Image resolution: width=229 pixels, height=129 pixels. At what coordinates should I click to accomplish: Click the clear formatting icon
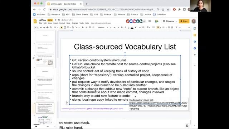click(176, 27)
